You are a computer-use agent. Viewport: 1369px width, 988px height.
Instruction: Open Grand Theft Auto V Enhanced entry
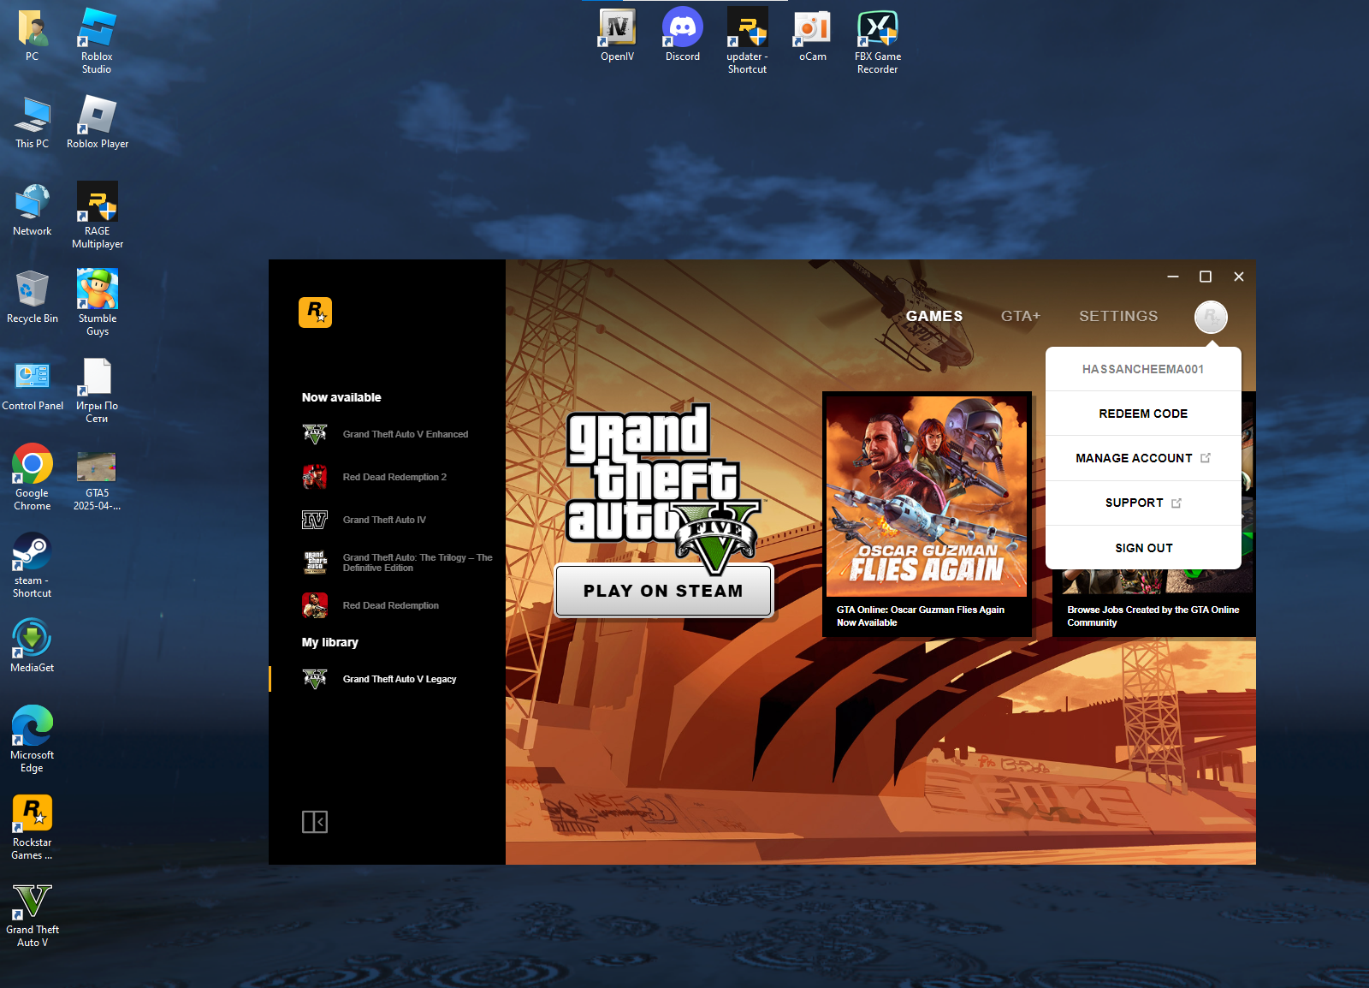(x=406, y=434)
